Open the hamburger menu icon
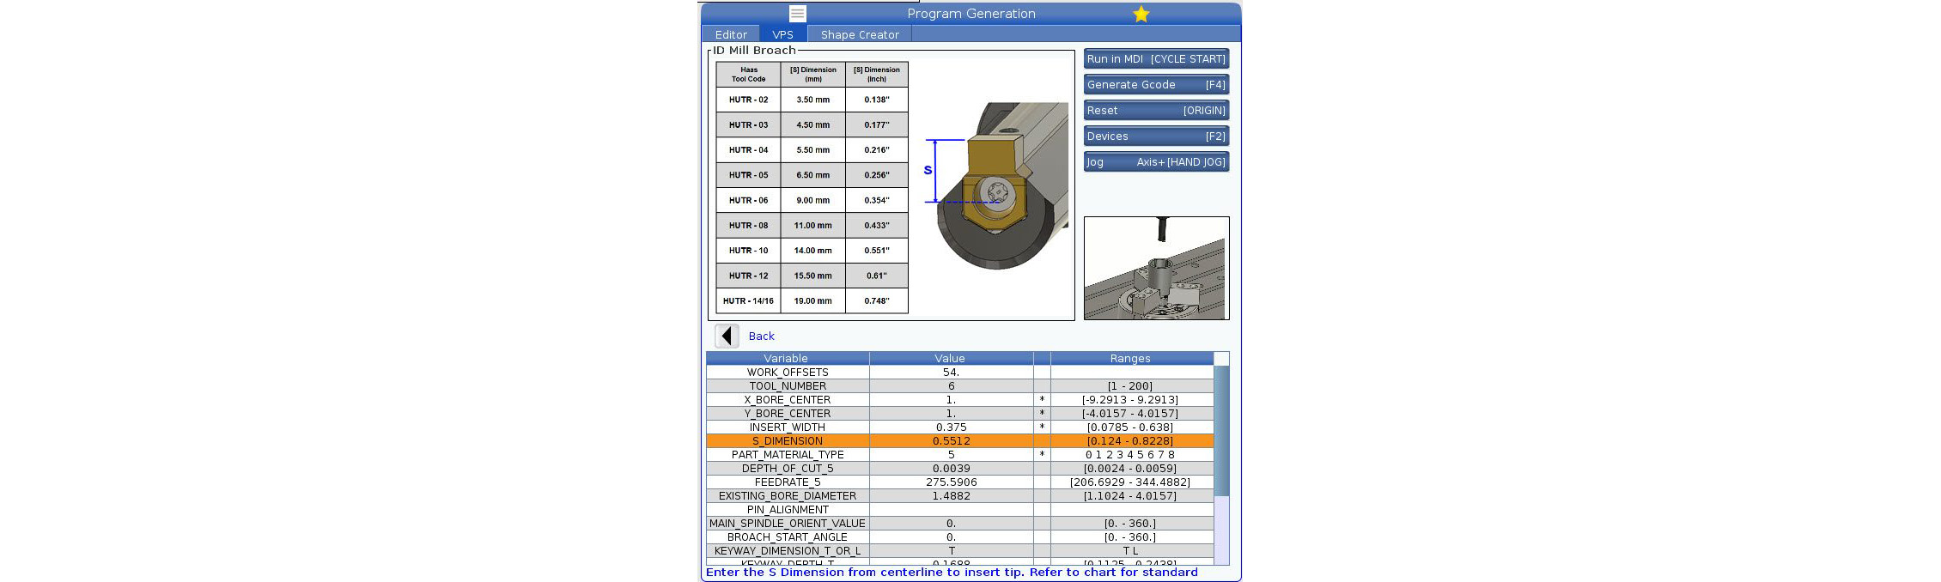The height and width of the screenshot is (582, 1941). click(x=797, y=14)
